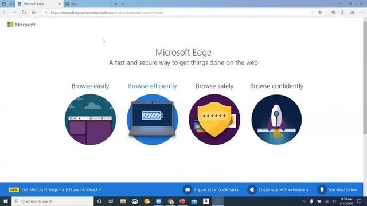Open Settings and more menu
Screen dimensions: 367x206
click(x=362, y=13)
